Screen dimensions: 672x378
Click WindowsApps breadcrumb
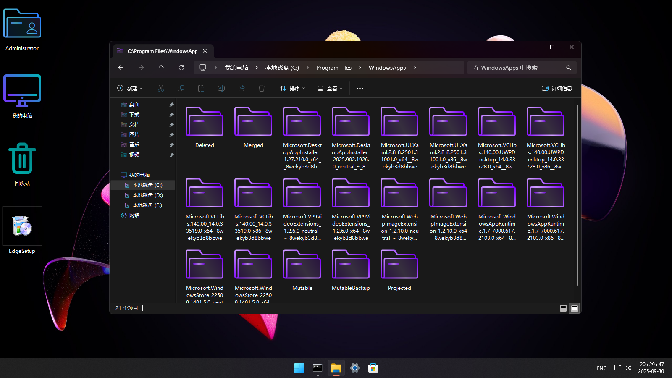click(387, 68)
